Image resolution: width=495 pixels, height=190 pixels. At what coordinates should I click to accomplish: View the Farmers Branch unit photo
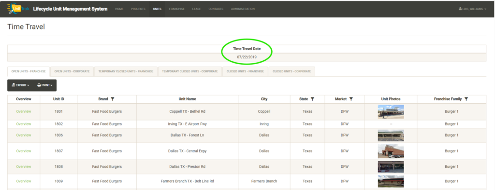point(391,181)
